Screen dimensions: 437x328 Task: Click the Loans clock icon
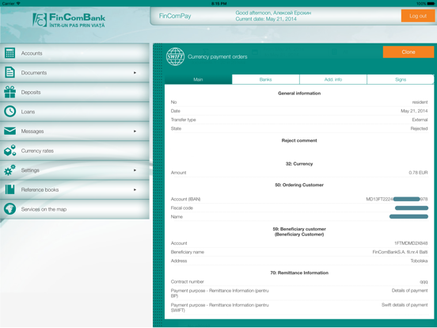(x=9, y=112)
